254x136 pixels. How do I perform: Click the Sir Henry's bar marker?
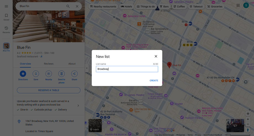coord(139,24)
